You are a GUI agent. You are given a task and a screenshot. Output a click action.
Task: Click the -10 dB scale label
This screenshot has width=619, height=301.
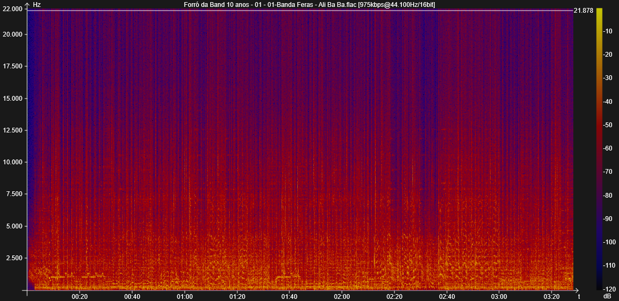[607, 31]
